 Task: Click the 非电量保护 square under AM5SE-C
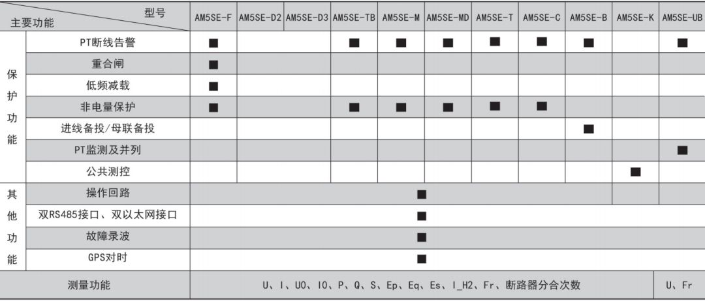[x=542, y=106]
